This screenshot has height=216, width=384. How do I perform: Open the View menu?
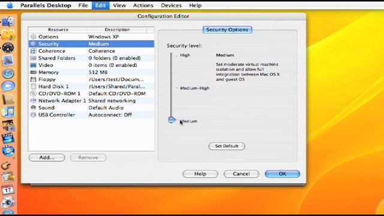pyautogui.click(x=119, y=5)
